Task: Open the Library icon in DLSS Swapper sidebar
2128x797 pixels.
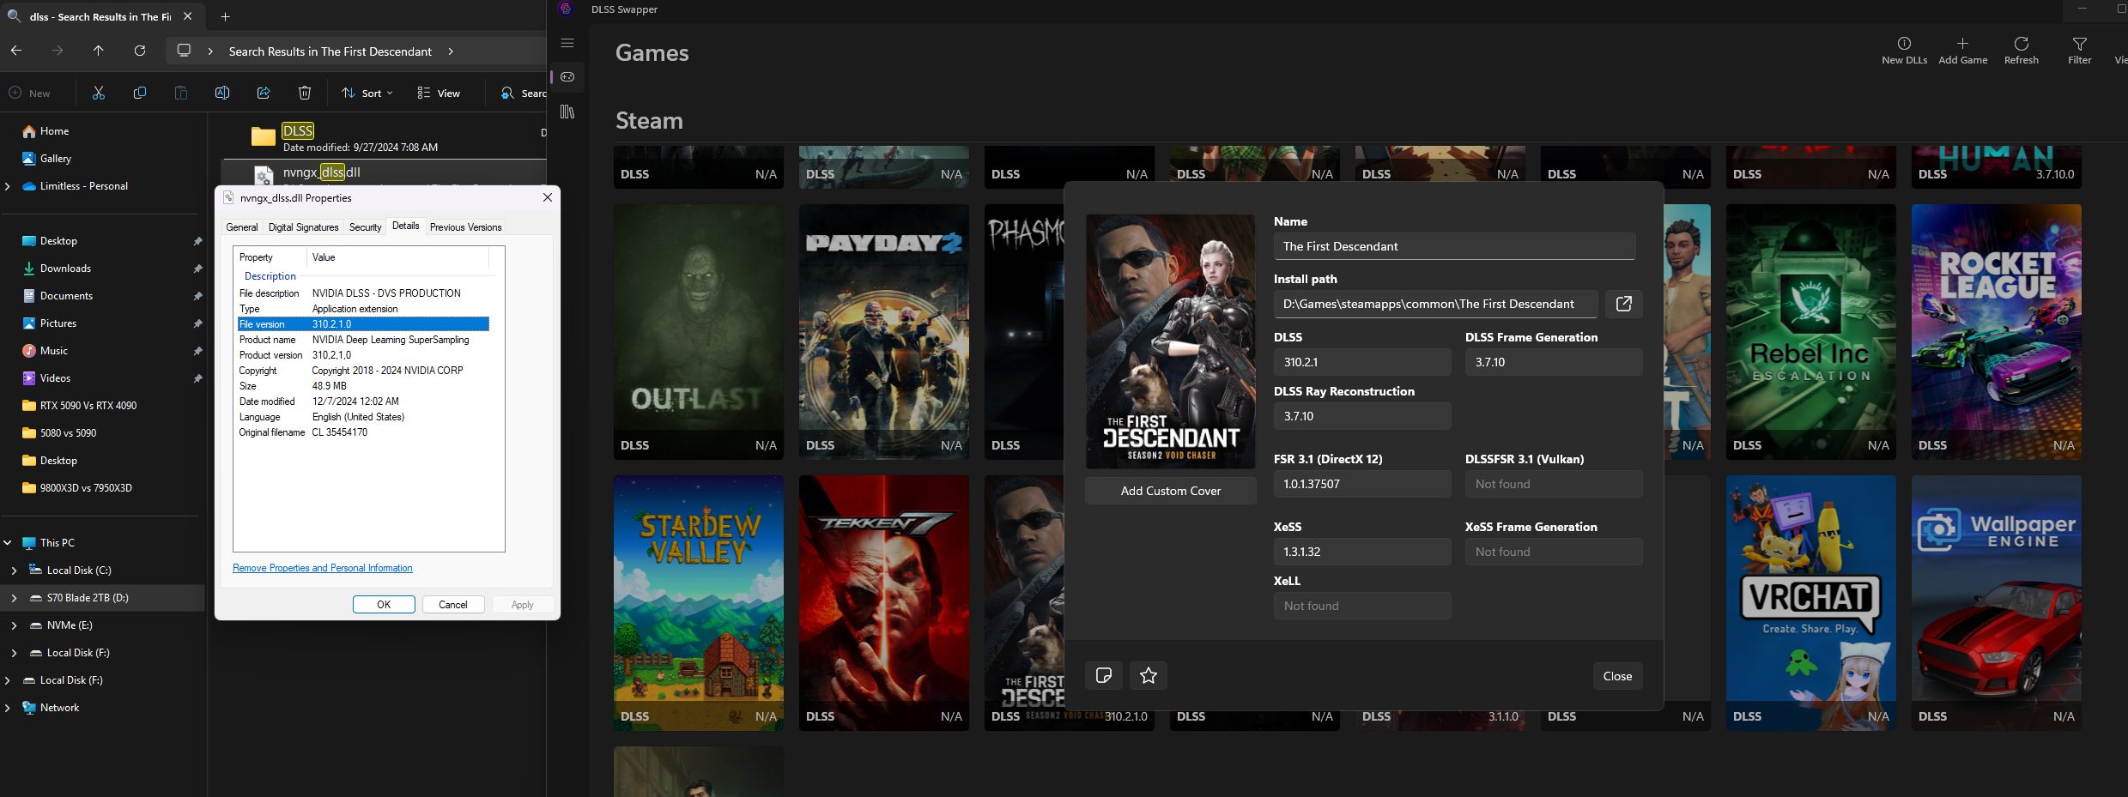Action: click(567, 112)
